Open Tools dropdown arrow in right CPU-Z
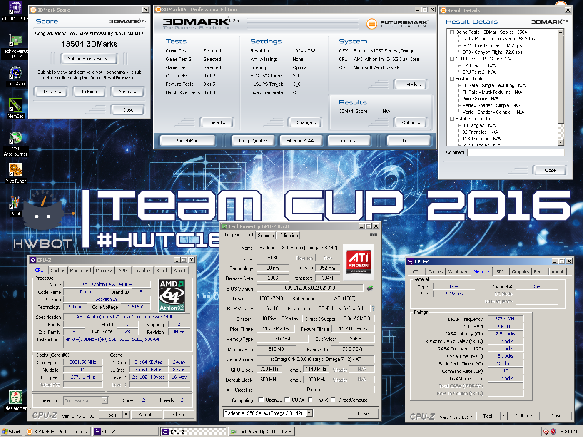583x437 pixels. (x=503, y=416)
